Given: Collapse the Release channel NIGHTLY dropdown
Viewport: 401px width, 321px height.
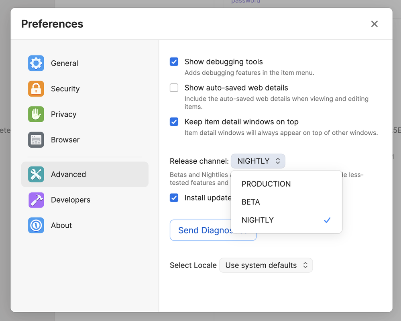Looking at the screenshot, I should point(258,161).
